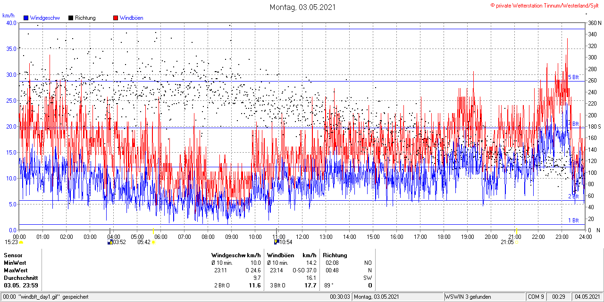This screenshot has width=604, height=302.
Task: Click the red Windböen legend swatch
Action: 116,18
